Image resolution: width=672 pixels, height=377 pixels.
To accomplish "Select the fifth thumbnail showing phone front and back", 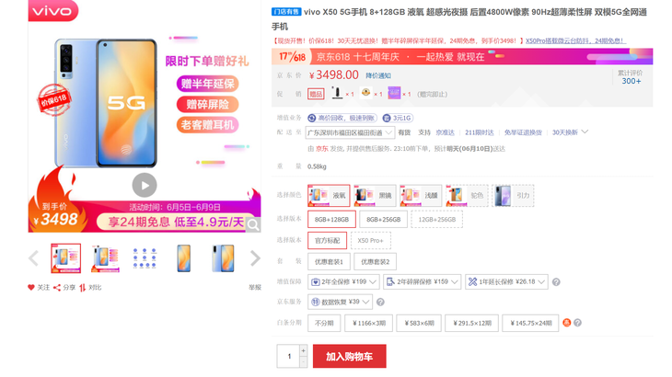I will point(224,258).
